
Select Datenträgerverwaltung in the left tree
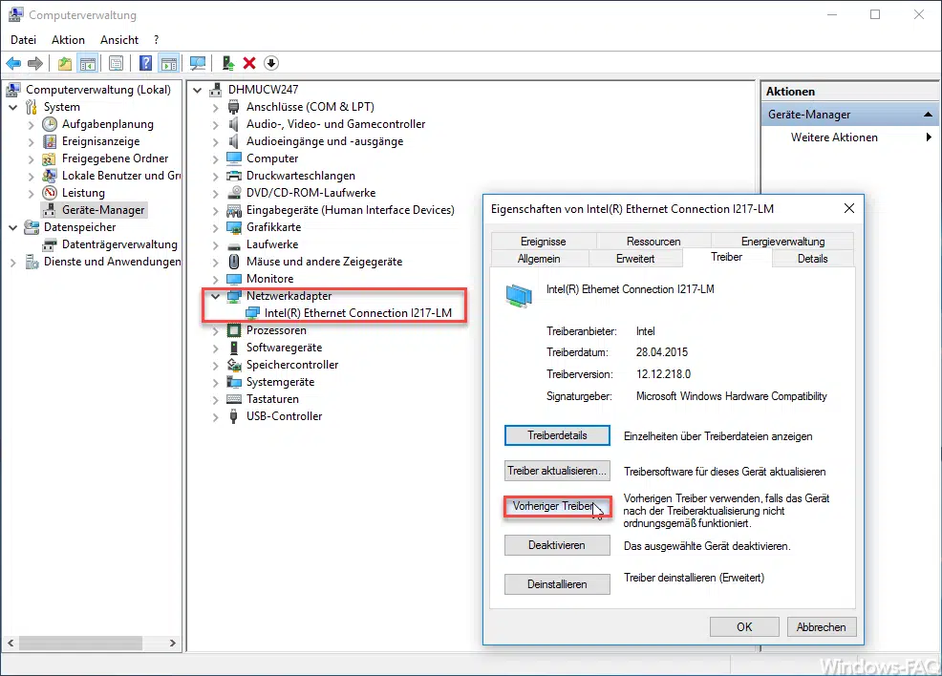click(119, 244)
